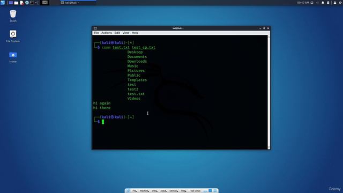This screenshot has height=193, width=343.
Task: Launch terminal emulator from the top panel
Action: point(32,3)
